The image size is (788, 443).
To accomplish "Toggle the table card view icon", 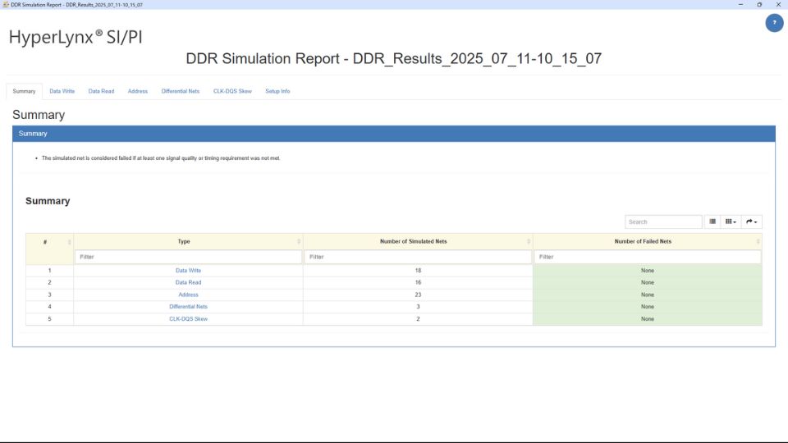I will tap(712, 221).
